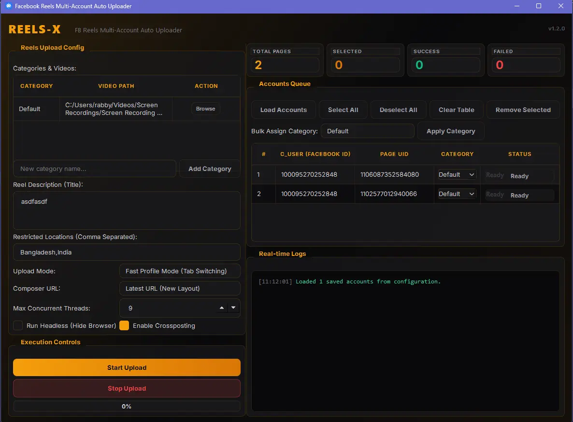Expand category dropdown for page 1106087352584080
Image resolution: width=573 pixels, height=422 pixels.
coord(457,174)
